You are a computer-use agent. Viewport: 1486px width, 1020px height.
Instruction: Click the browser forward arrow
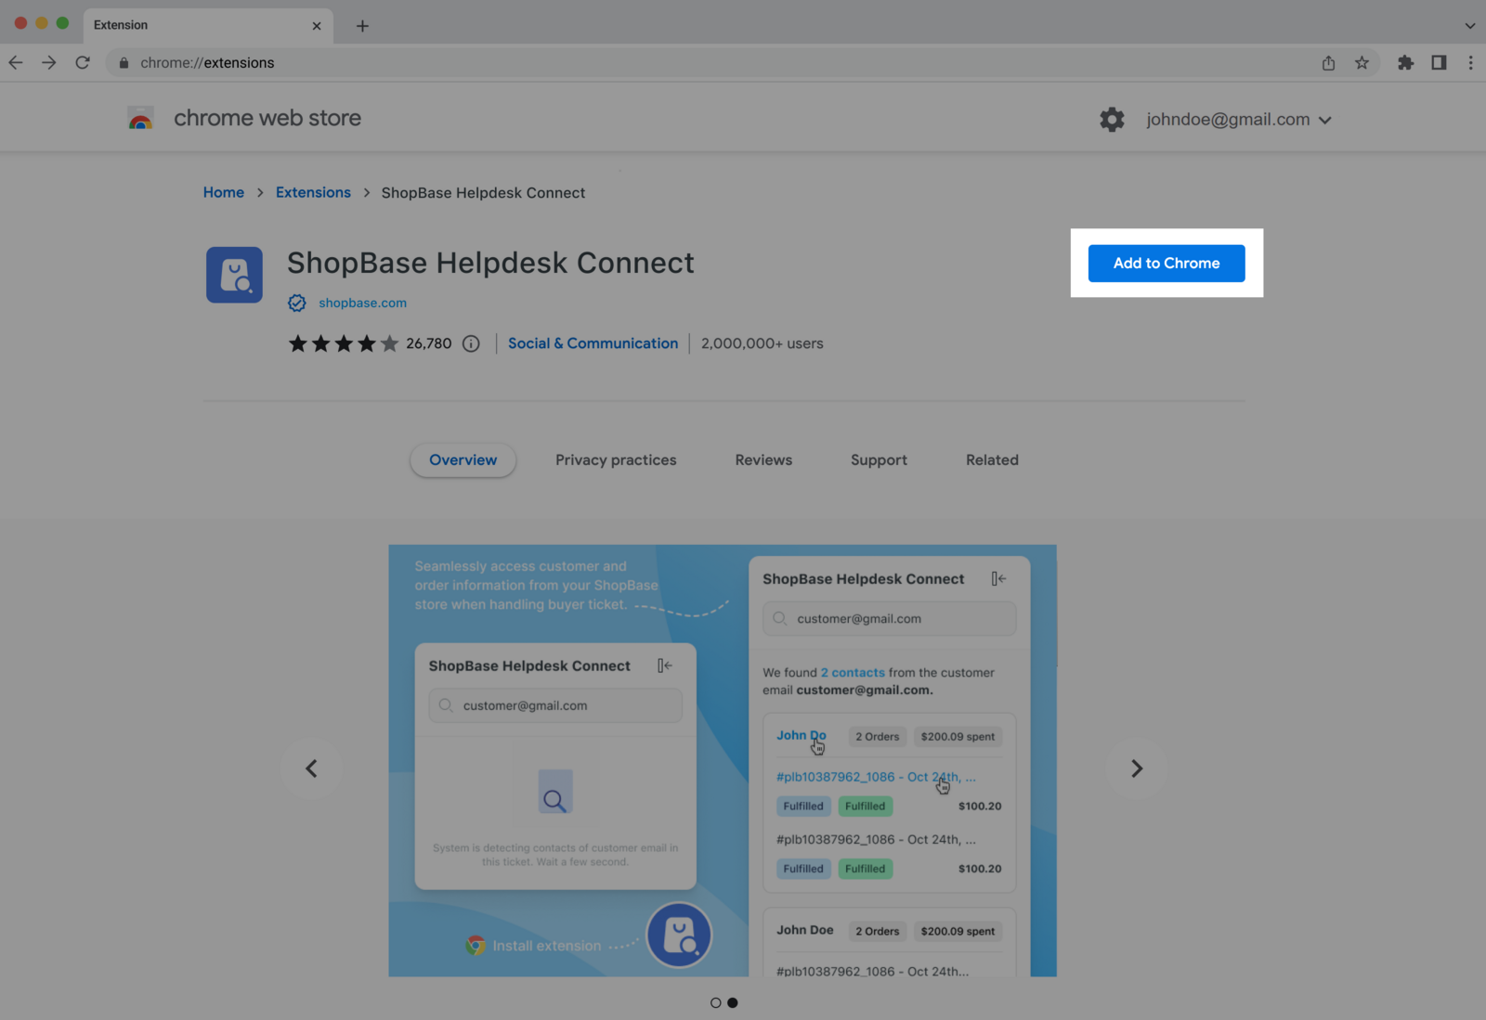click(49, 62)
